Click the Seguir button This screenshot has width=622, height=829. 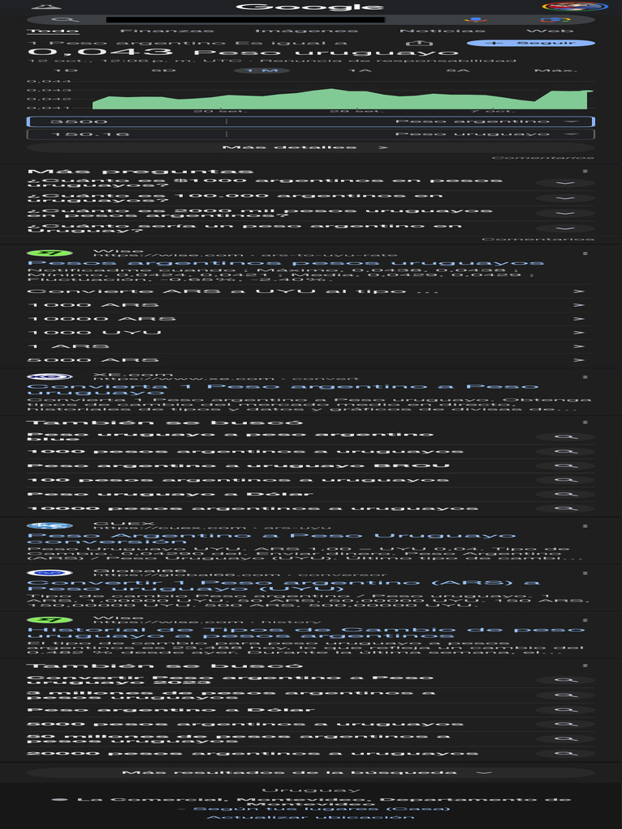coord(530,43)
